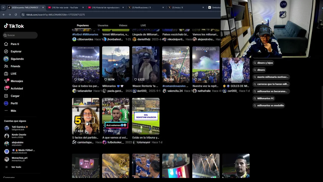Open the browser tab search dropdown

click(3, 7)
